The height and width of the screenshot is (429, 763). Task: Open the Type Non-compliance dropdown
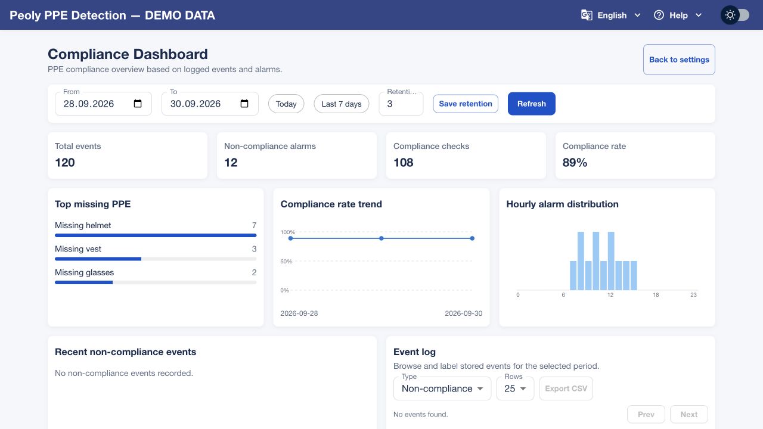[442, 388]
